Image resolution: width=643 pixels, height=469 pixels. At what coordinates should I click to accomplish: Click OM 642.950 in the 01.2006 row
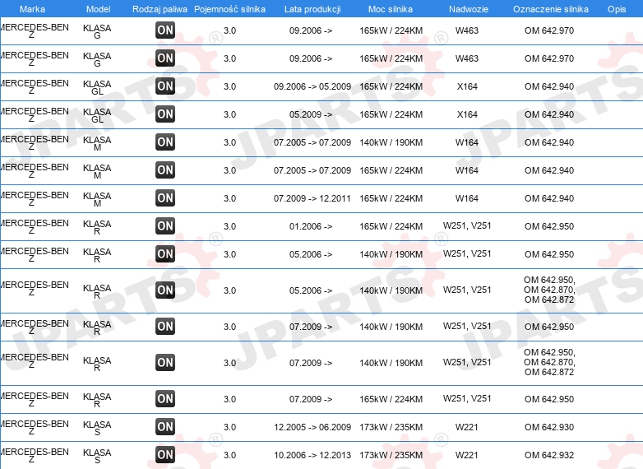point(549,226)
